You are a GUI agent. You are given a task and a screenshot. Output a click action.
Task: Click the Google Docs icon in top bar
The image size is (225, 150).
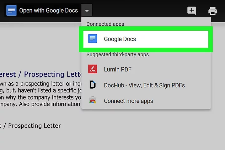coord(12,10)
